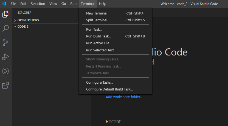The height and width of the screenshot is (126, 228).
Task: Select Run Selected Text
Action: click(116, 50)
